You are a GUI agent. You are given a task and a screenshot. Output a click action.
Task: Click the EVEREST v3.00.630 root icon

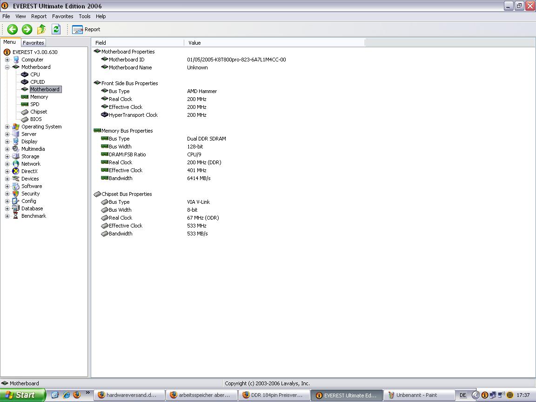[x=7, y=52]
